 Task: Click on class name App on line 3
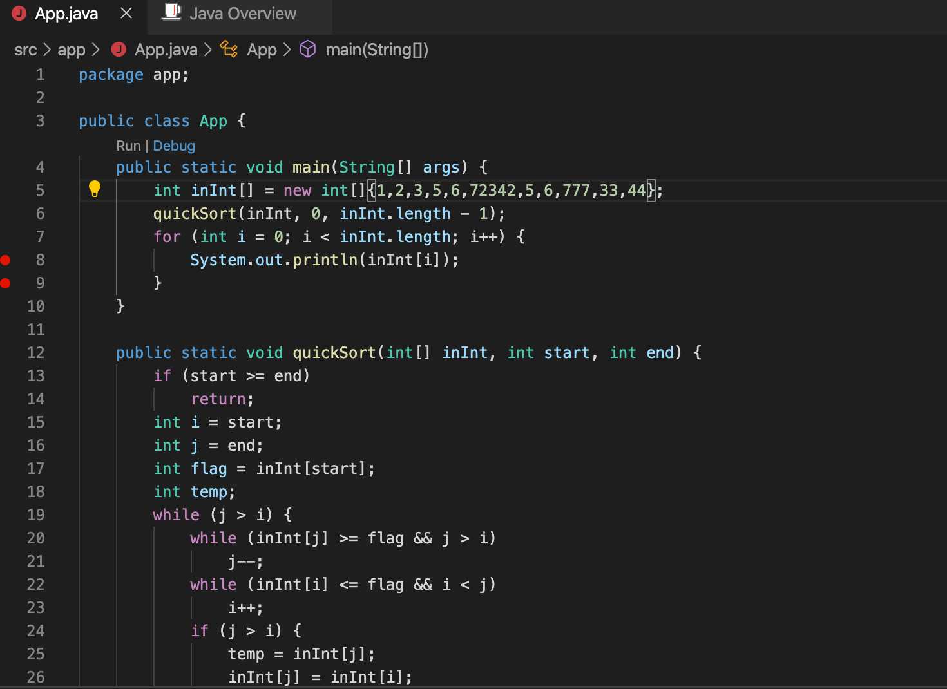tap(213, 121)
